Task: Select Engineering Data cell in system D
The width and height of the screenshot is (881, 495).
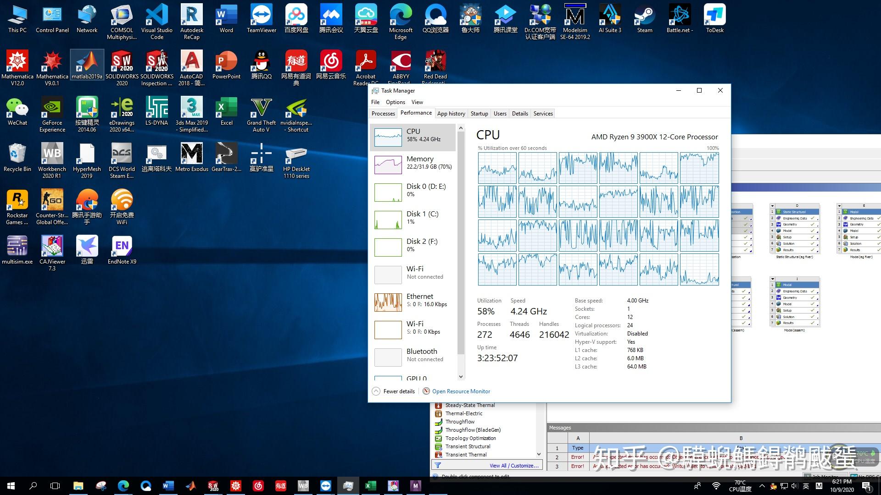Action: coord(797,218)
